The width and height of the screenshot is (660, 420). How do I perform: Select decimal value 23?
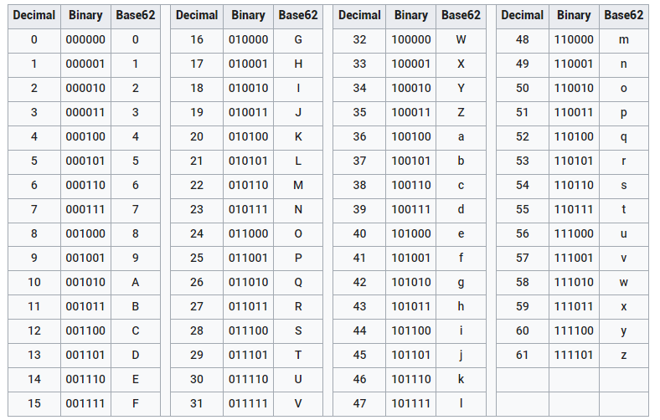[197, 210]
